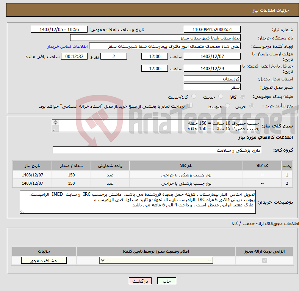Viewport: 299px width, 291px height.
Task: Click the مشاهده مجوز button
Action: click(44, 260)
